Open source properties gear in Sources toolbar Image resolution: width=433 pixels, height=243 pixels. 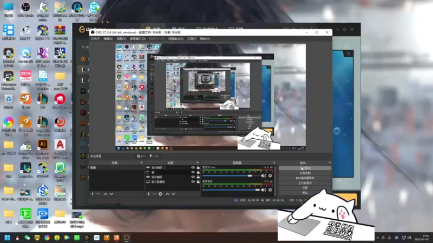160,194
